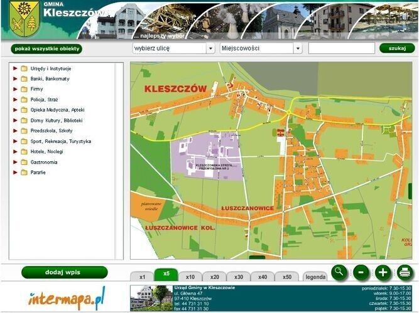Click the ŁUSZCZANOWICE KOL. map label
Image resolution: width=419 pixels, height=313 pixels.
point(180,228)
